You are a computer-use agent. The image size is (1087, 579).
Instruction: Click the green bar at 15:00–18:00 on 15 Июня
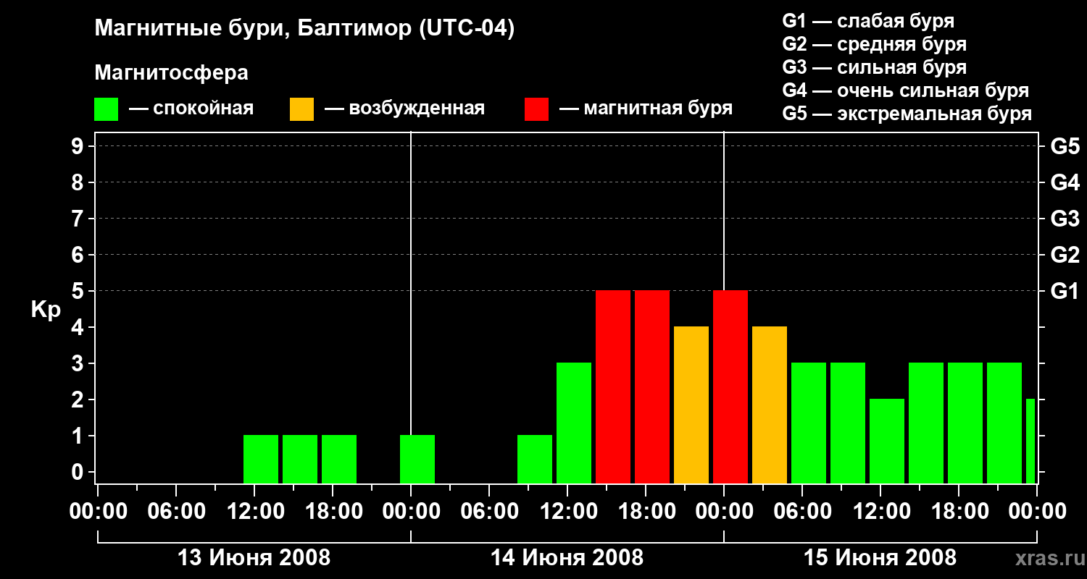click(x=926, y=423)
